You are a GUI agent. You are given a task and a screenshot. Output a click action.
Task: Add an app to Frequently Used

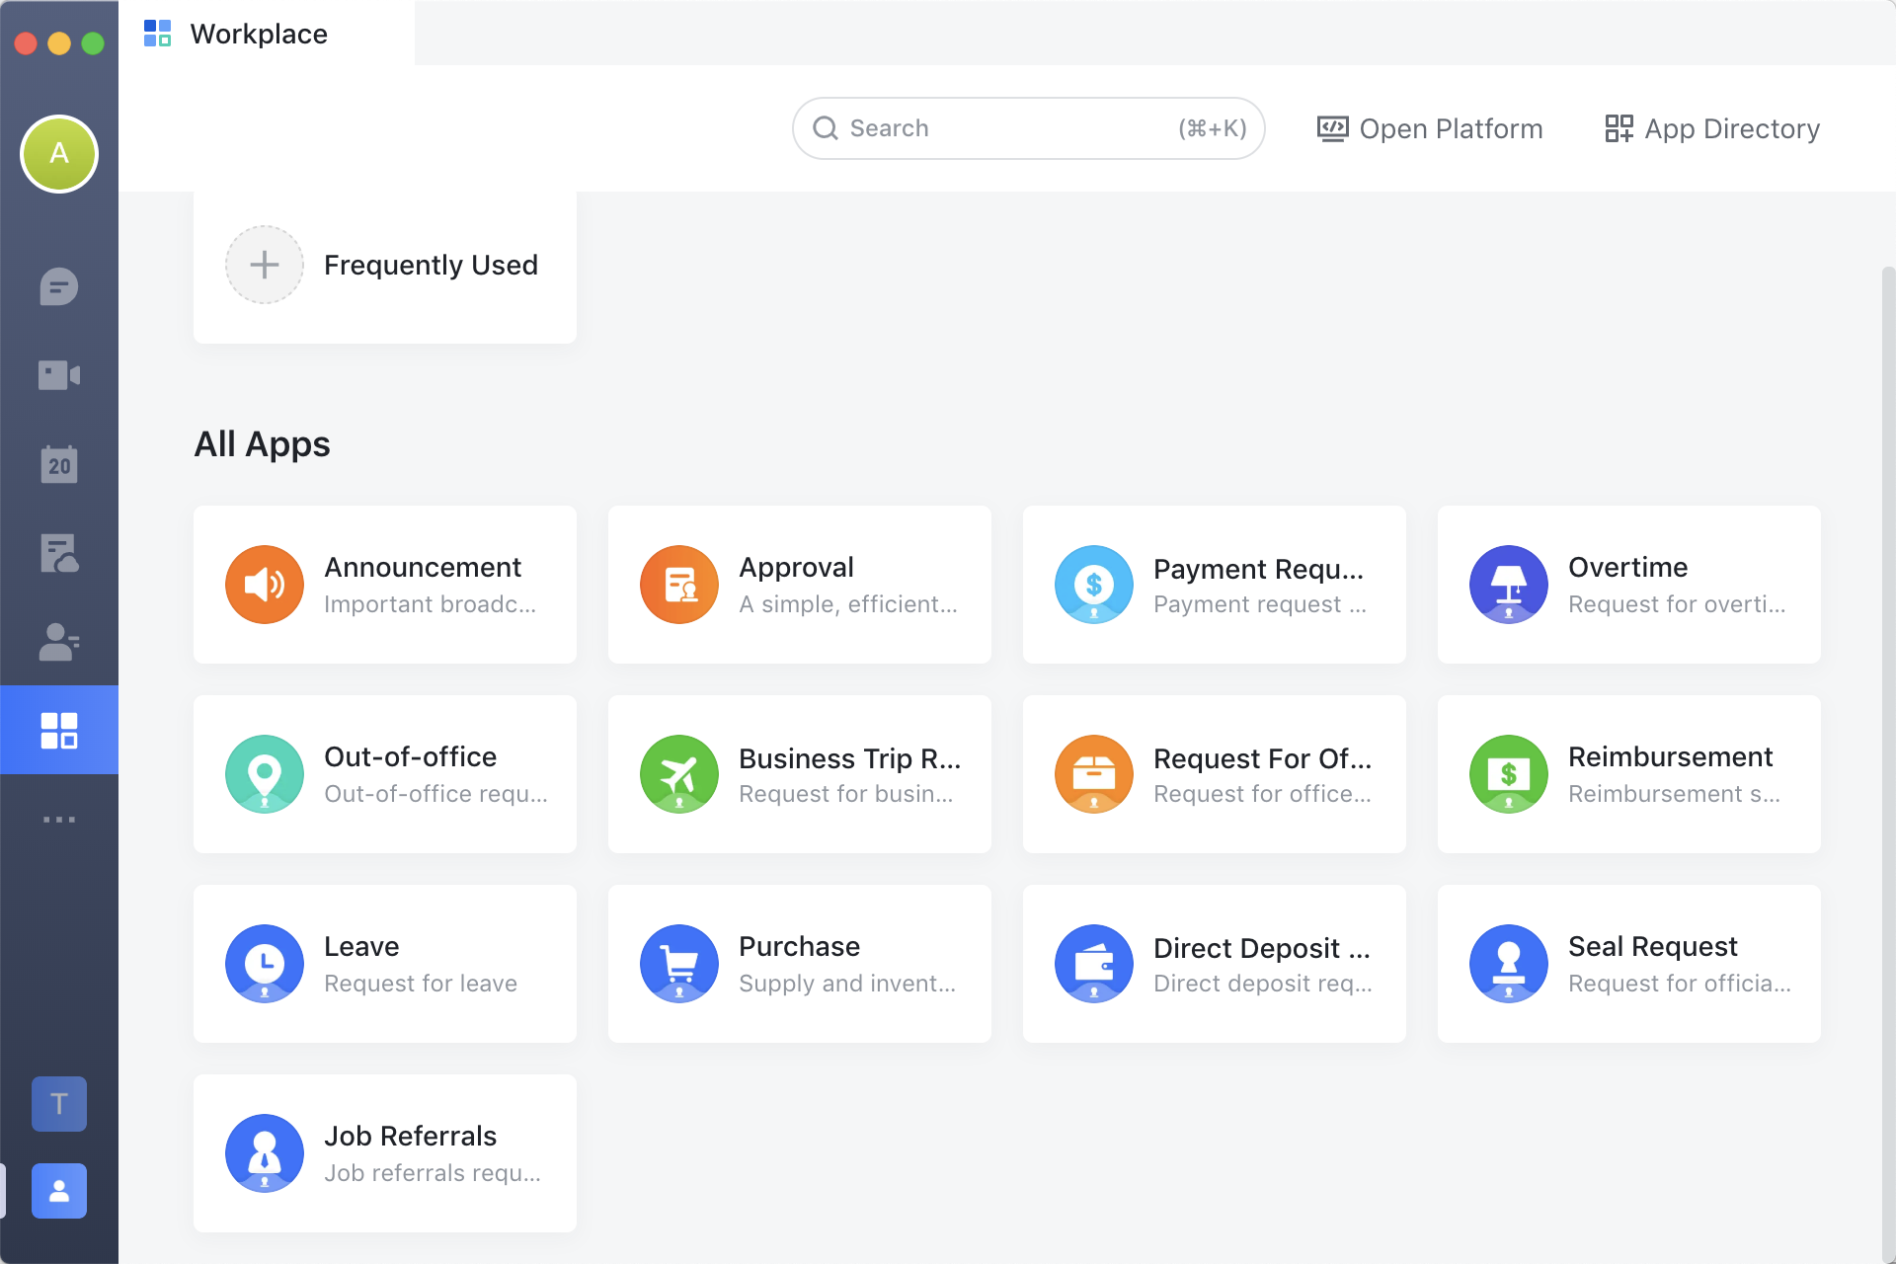tap(265, 265)
